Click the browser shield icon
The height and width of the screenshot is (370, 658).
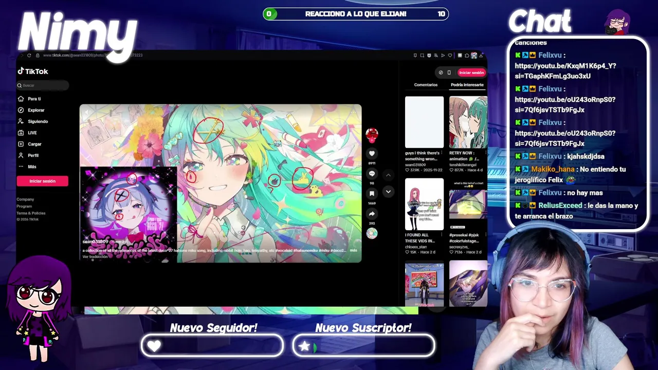[429, 55]
